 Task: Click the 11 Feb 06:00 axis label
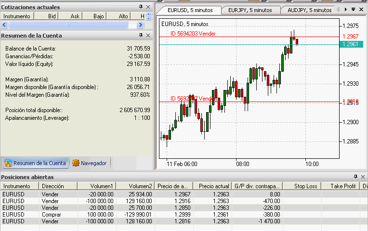click(x=182, y=164)
